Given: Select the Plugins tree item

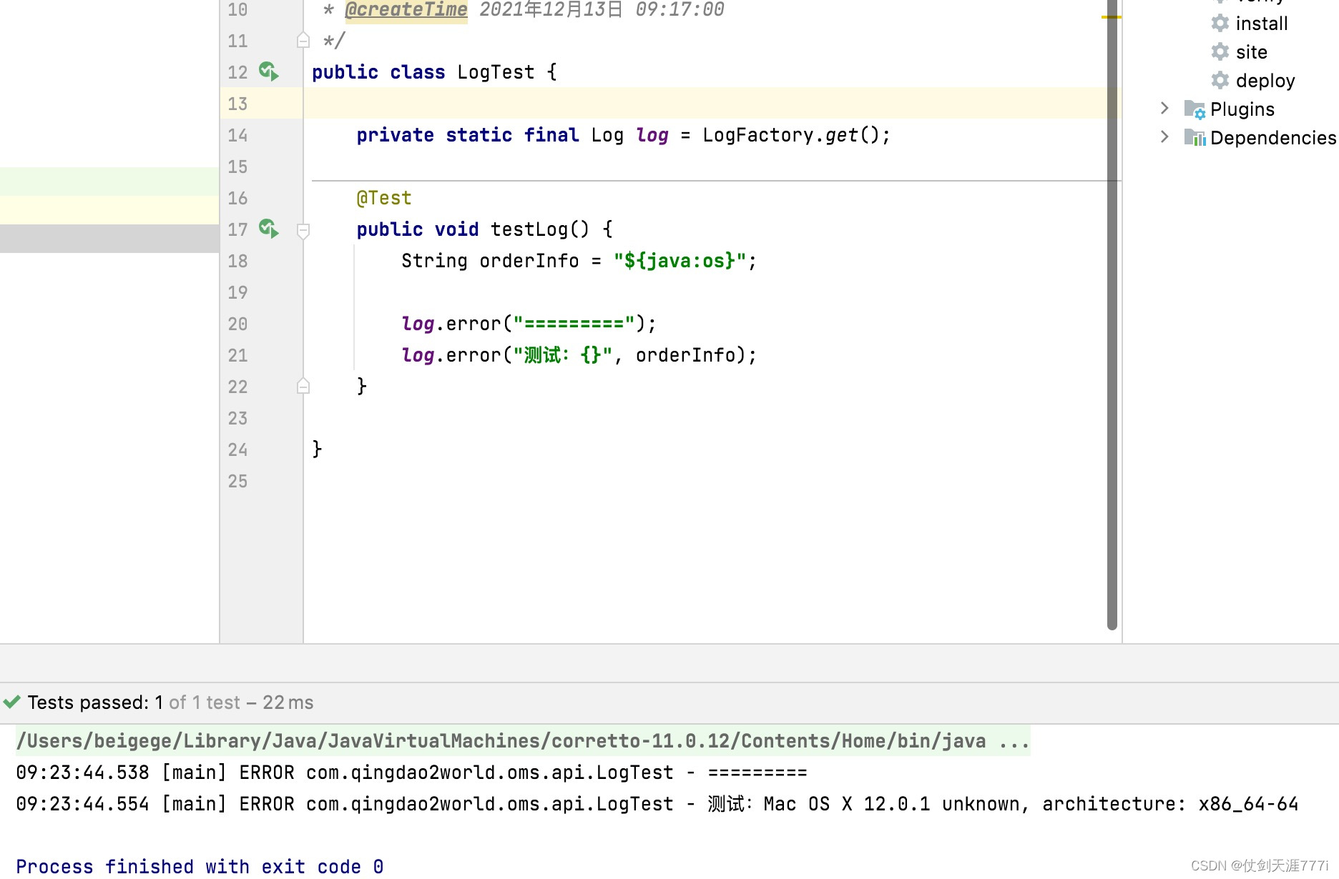Looking at the screenshot, I should [x=1242, y=109].
